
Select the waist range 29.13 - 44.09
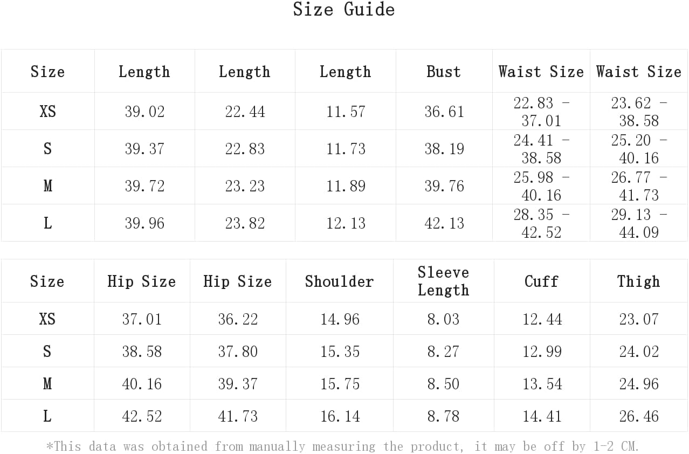(x=639, y=223)
